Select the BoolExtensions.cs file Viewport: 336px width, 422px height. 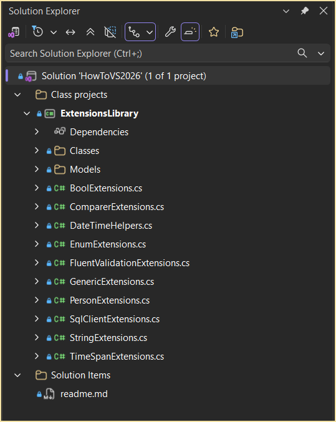pyautogui.click(x=106, y=188)
